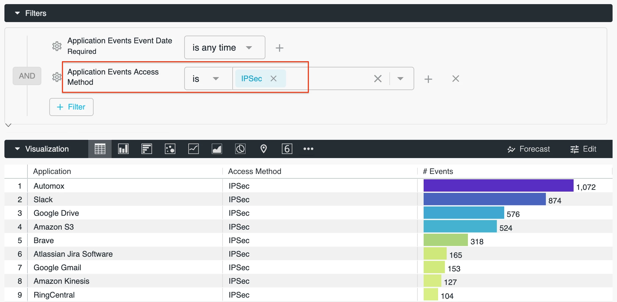Image resolution: width=617 pixels, height=302 pixels.
Task: Open settings gear for Access Method filter
Action: click(57, 77)
